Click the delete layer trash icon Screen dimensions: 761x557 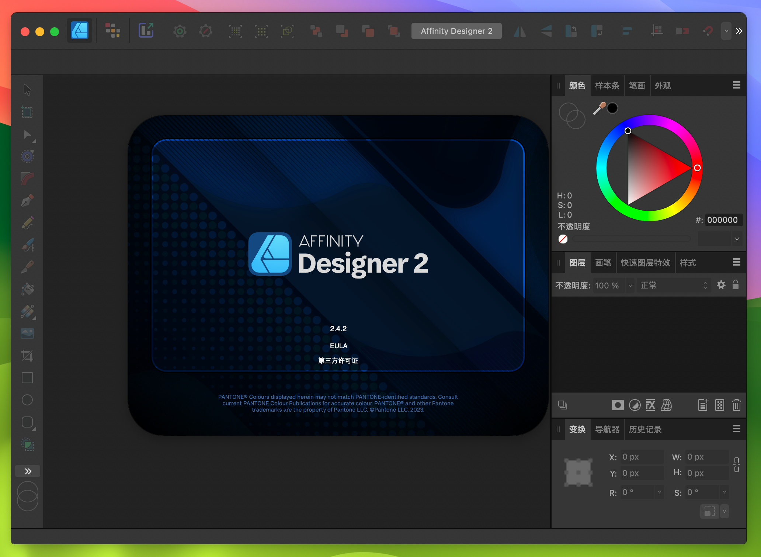click(736, 405)
